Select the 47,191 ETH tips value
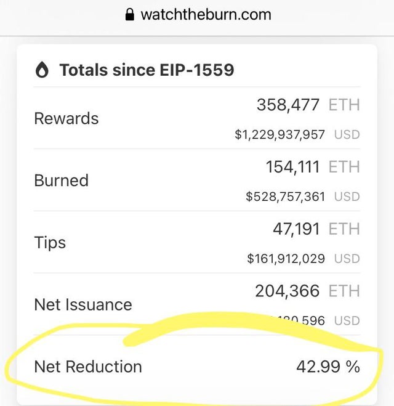Viewport: 394px width, 406px height. pos(316,229)
